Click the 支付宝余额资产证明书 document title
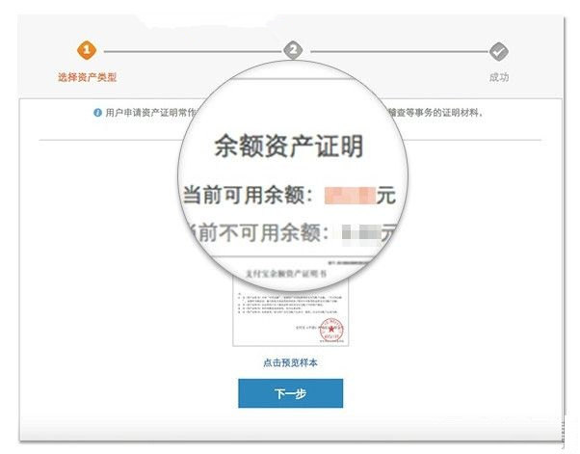Viewport: 580px width, 454px height. click(286, 274)
